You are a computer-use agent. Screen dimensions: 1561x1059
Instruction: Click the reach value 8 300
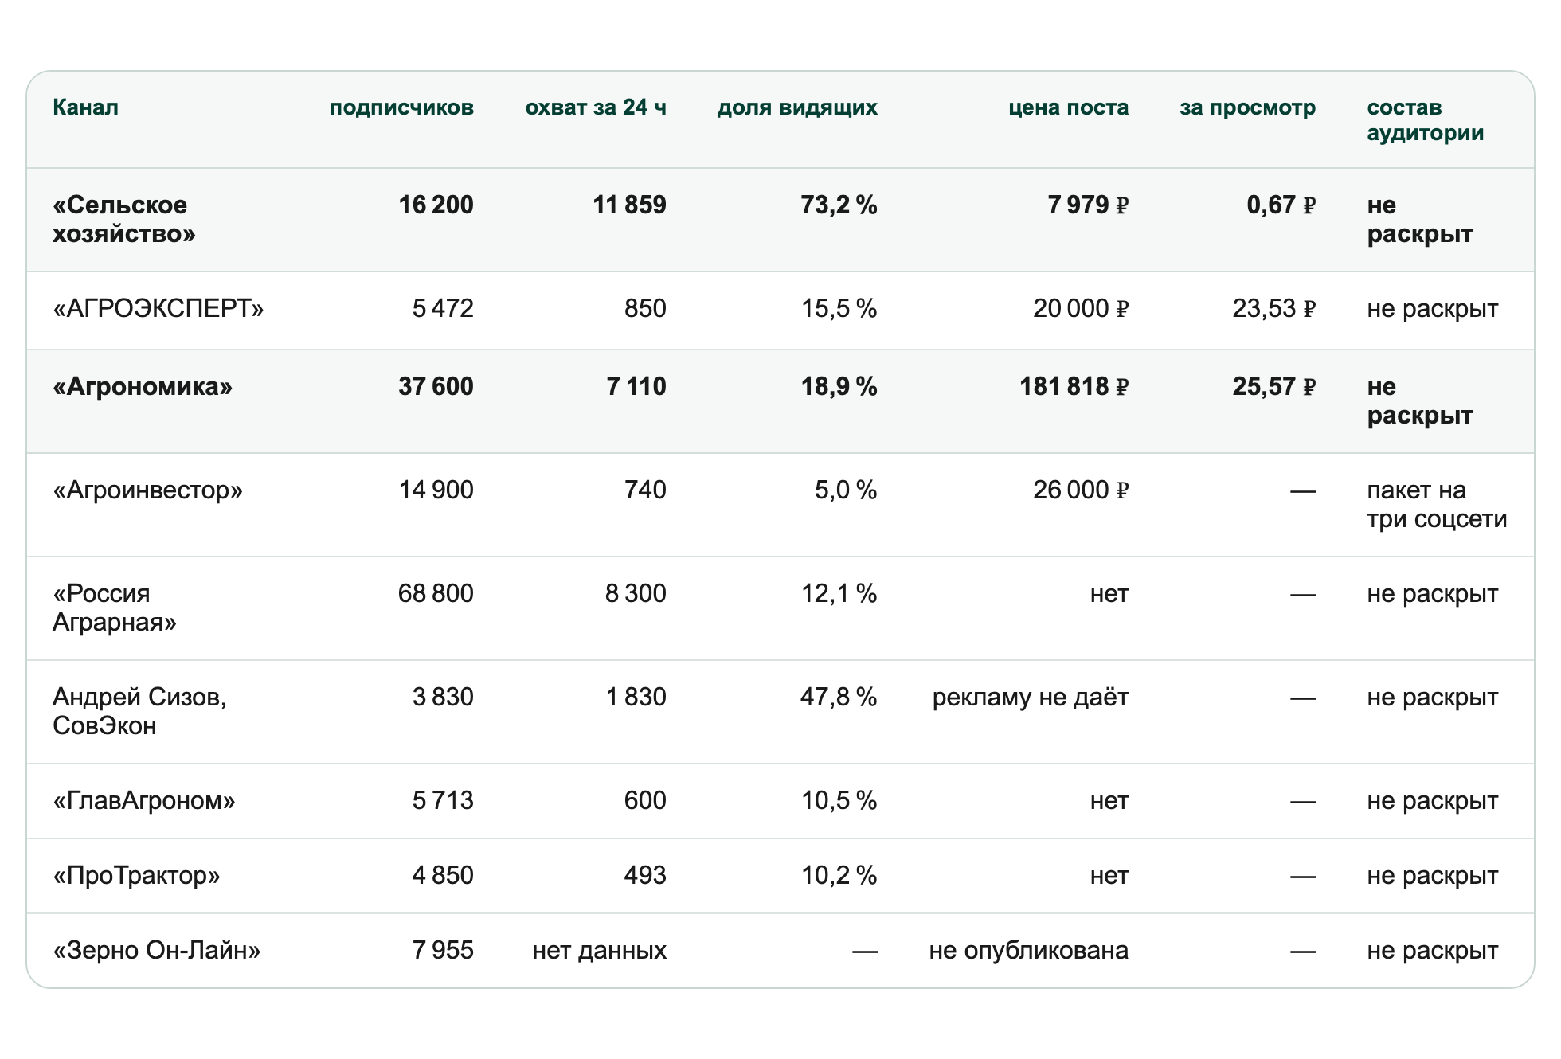point(636,594)
